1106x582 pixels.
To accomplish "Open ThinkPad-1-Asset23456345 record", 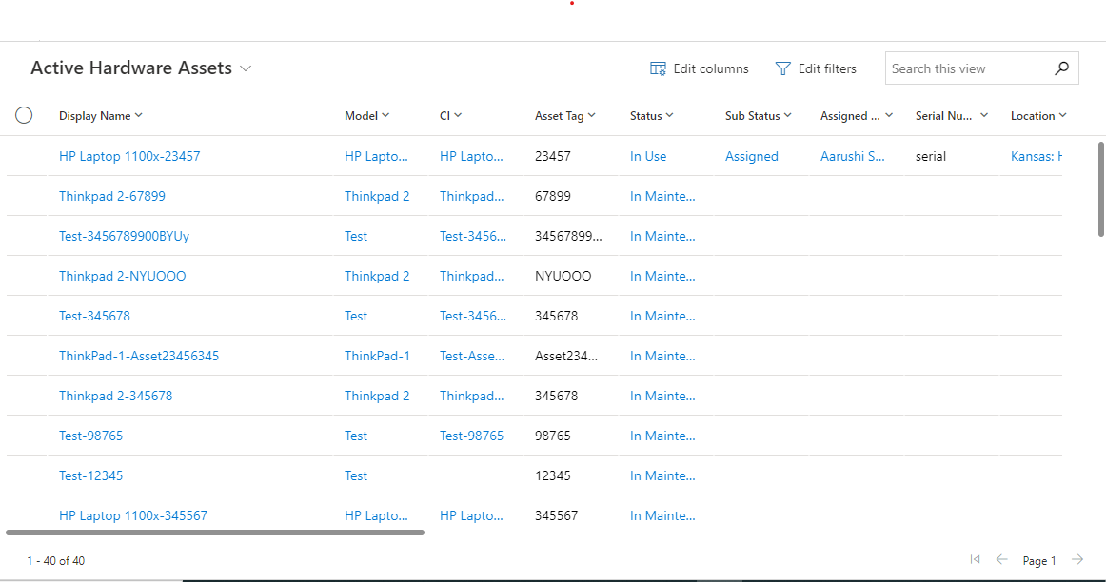I will [139, 356].
